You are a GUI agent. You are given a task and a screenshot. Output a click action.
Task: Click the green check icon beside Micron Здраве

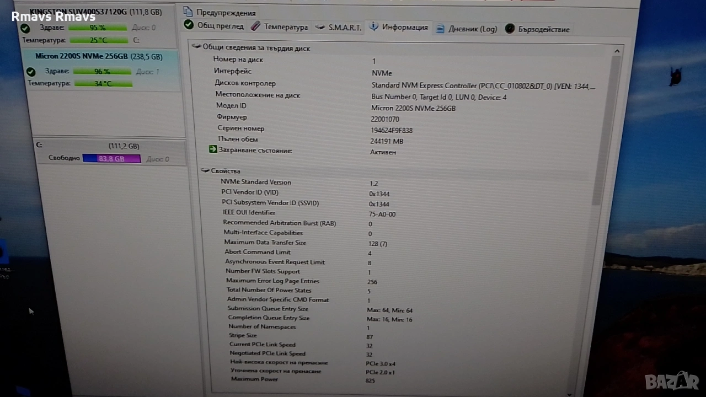tap(31, 72)
